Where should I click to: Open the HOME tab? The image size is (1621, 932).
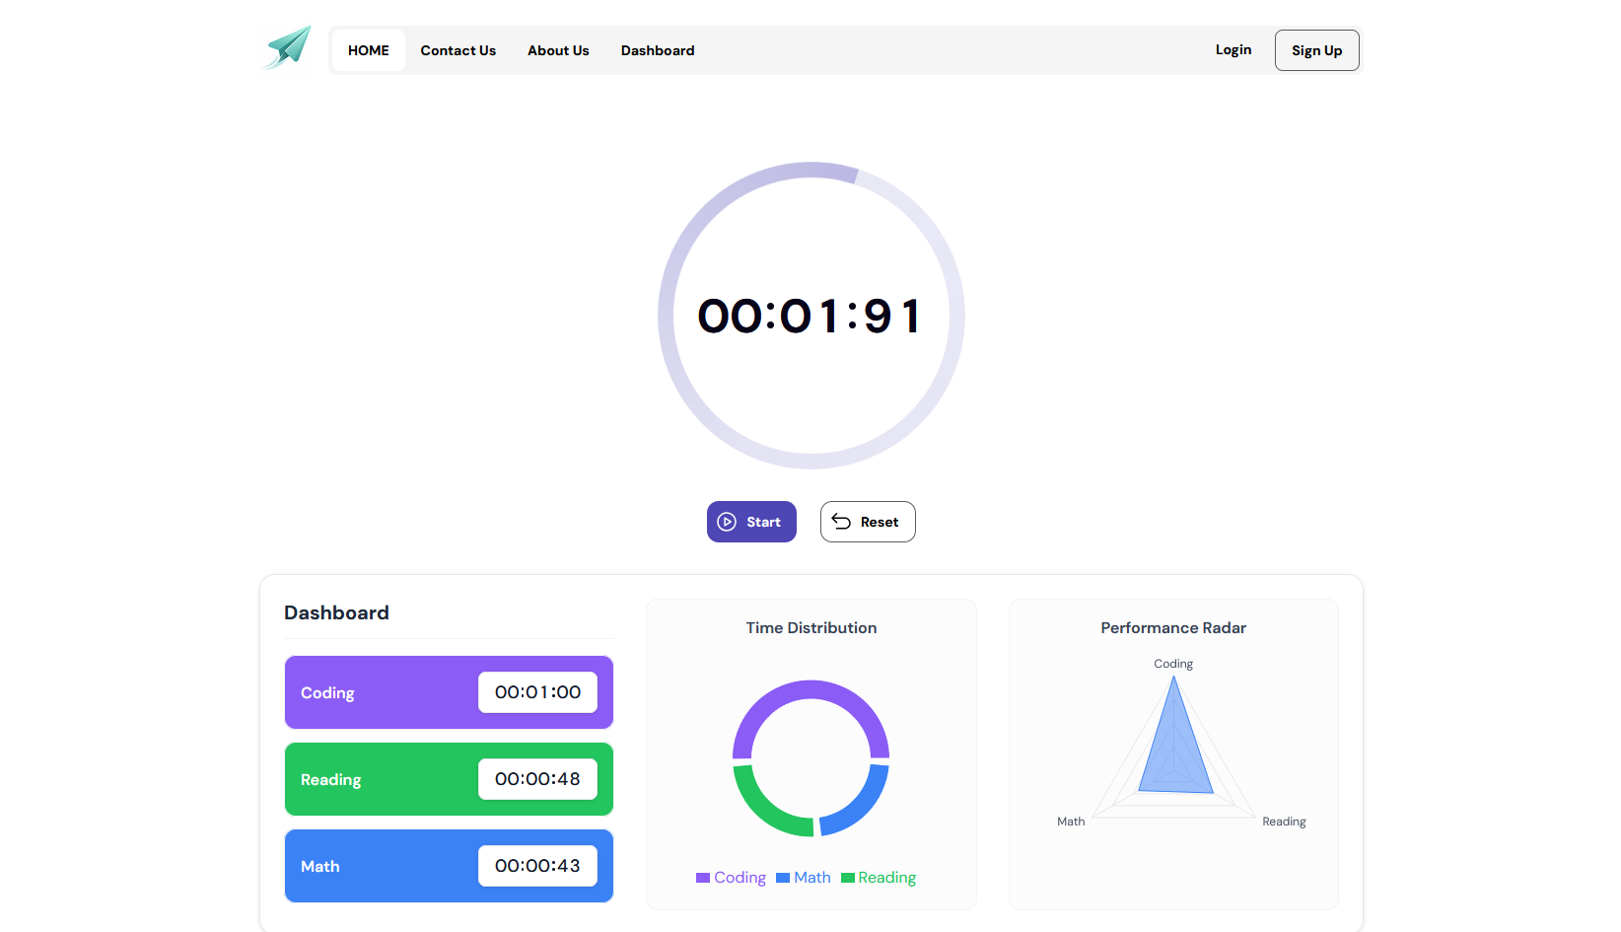(368, 50)
